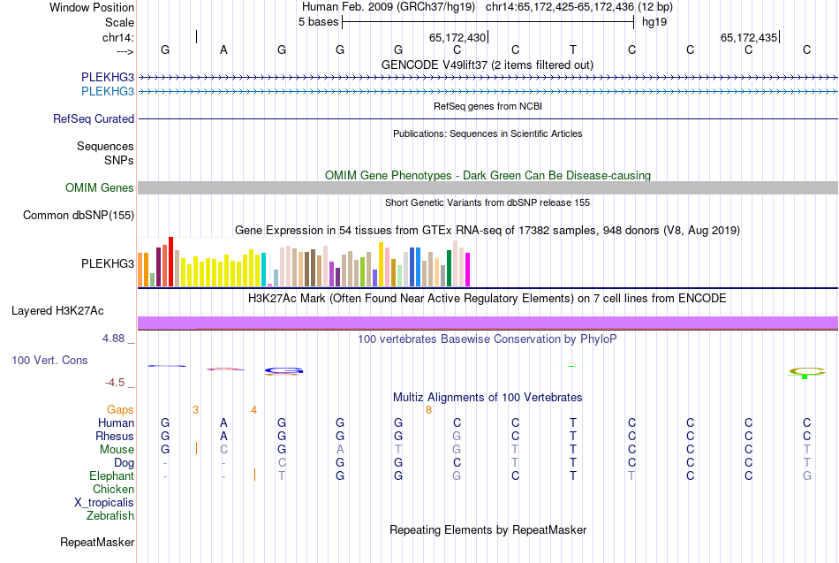Select the Human species row label
The image size is (839, 563).
tap(116, 422)
